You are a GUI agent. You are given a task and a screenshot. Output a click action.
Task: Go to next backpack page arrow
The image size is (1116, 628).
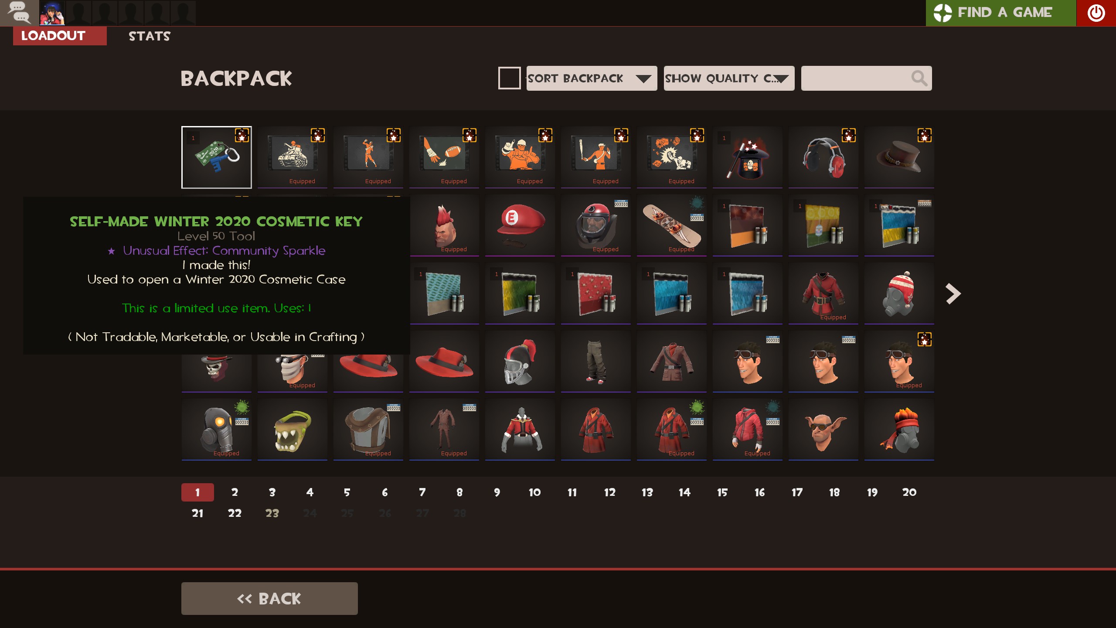(x=953, y=294)
